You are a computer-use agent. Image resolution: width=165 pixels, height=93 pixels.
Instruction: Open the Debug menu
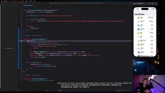27,1
